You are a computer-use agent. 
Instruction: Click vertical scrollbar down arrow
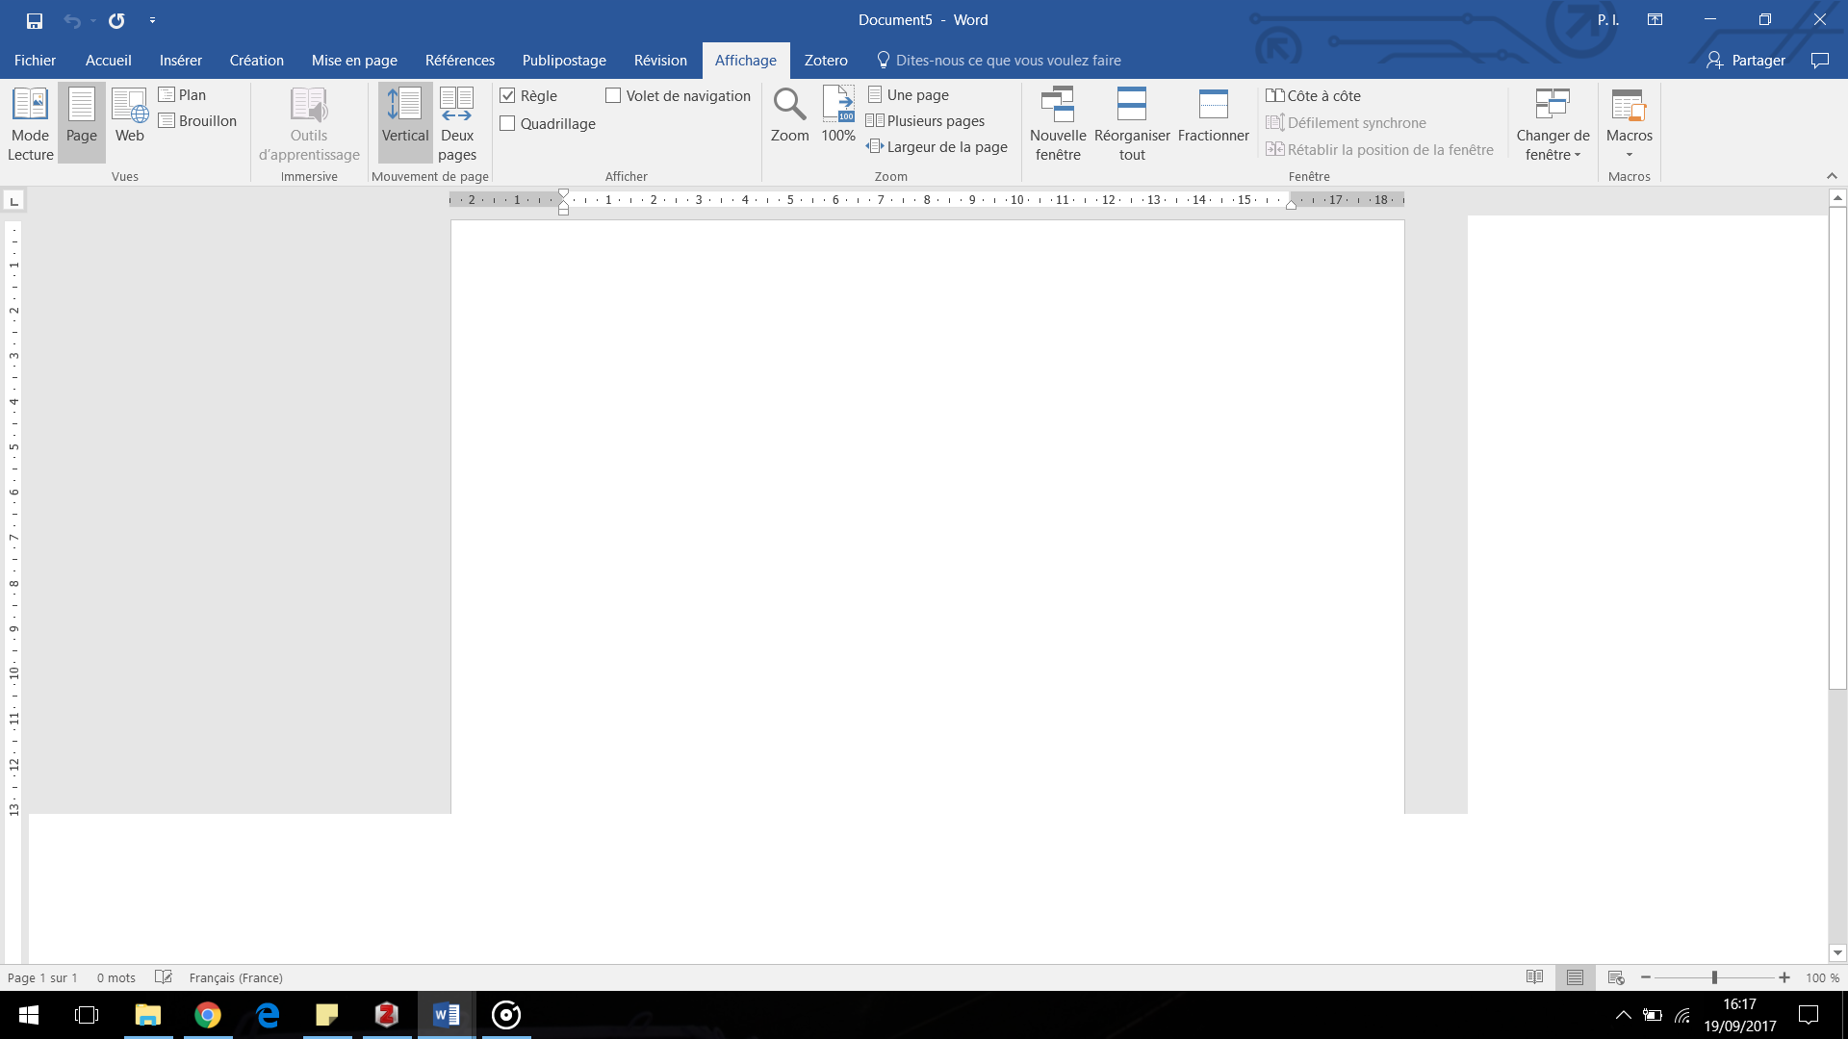tap(1837, 952)
